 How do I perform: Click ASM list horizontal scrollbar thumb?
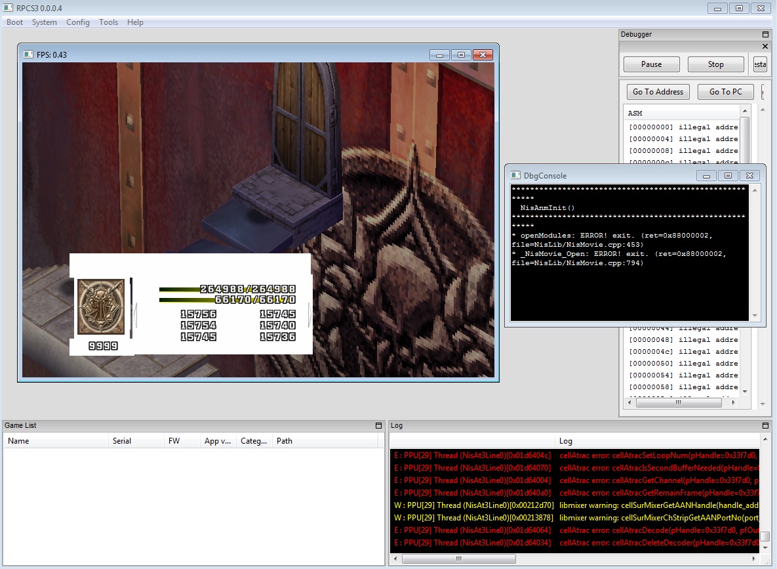(679, 403)
